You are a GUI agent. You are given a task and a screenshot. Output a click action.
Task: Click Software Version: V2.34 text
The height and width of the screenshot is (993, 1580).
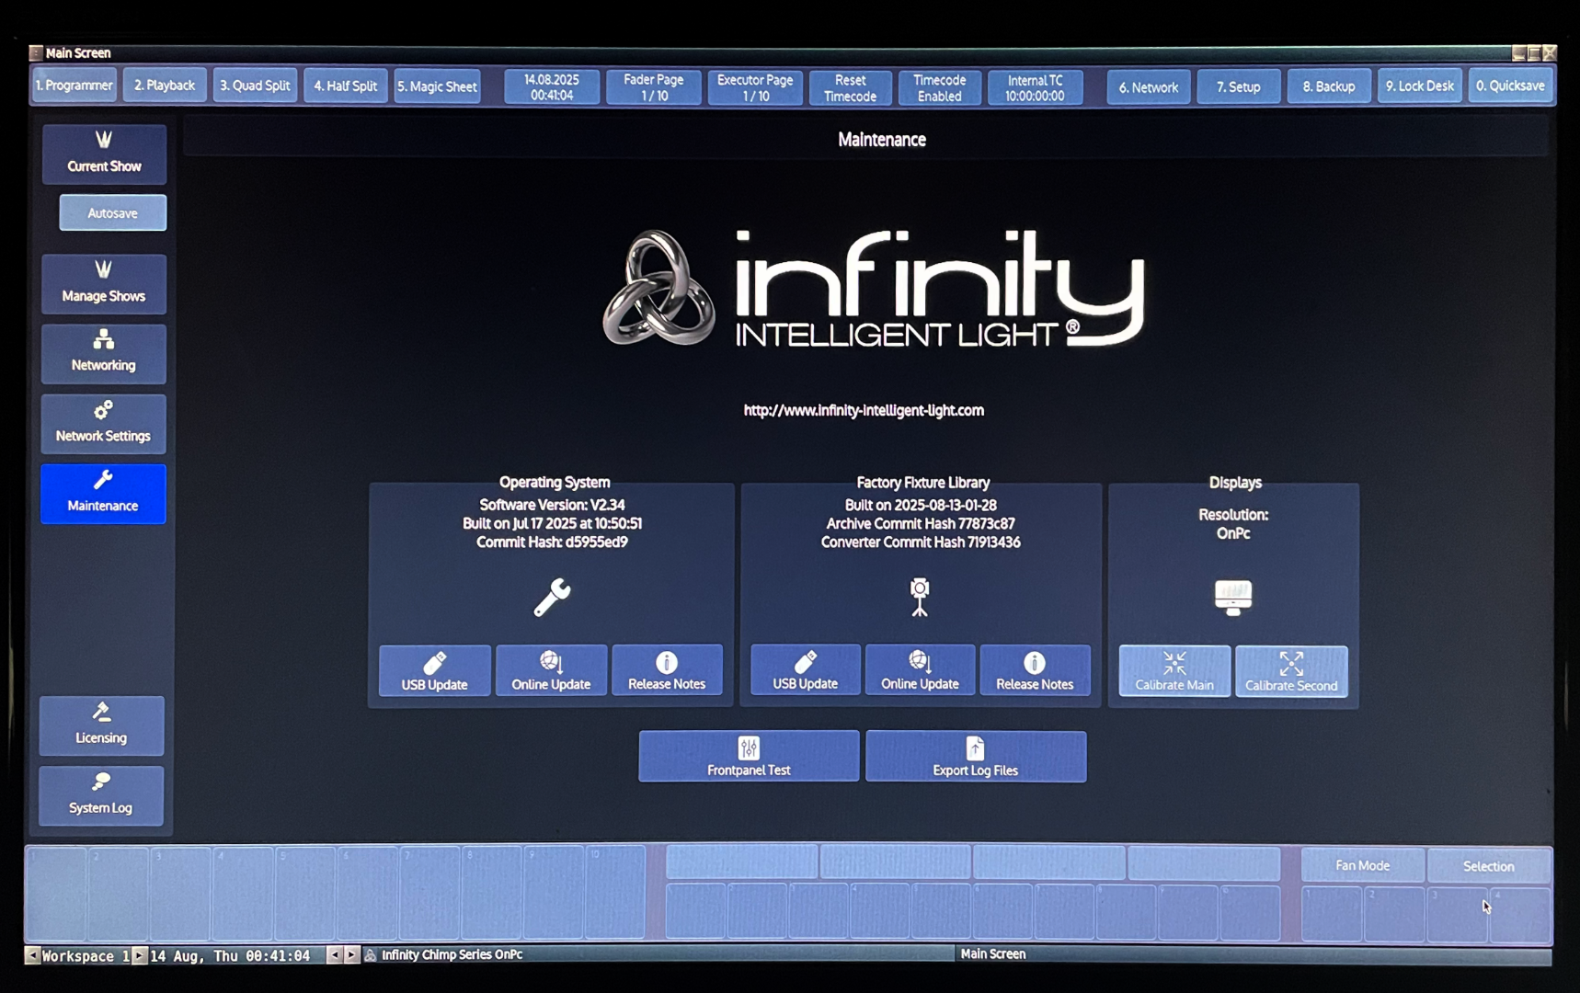tap(552, 505)
